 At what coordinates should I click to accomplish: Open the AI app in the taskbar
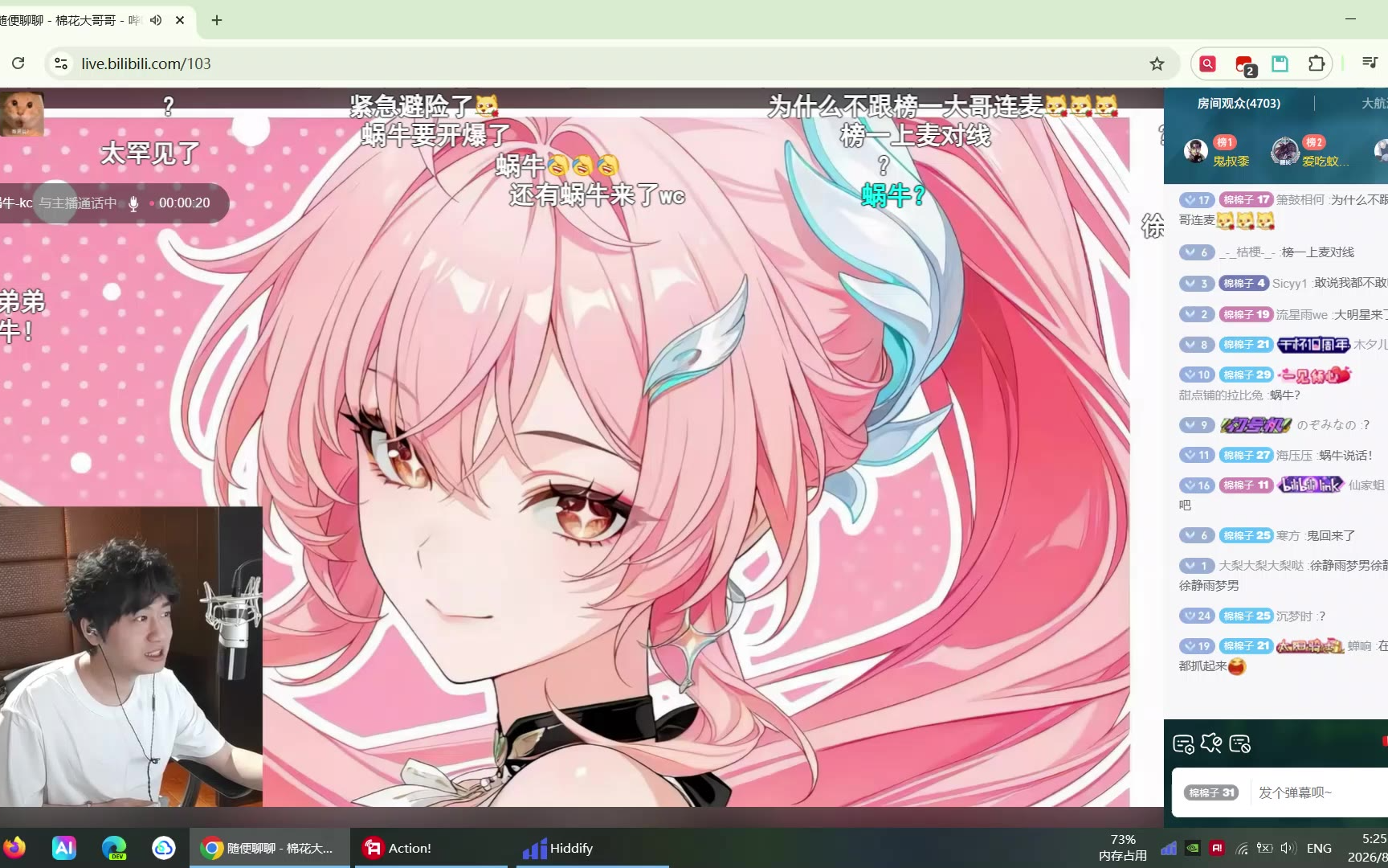[x=64, y=848]
